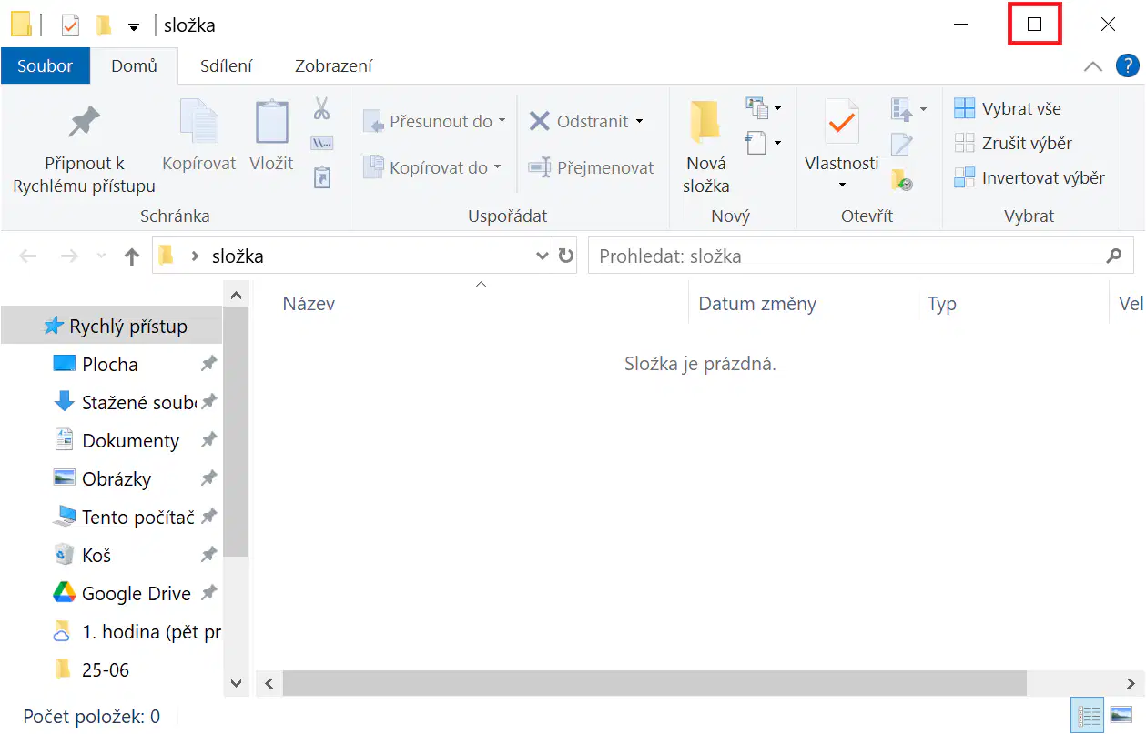Screen dimensions: 1146x734
Task: Click Připnout k Rychlému přístupu pin icon
Action: pos(85,121)
